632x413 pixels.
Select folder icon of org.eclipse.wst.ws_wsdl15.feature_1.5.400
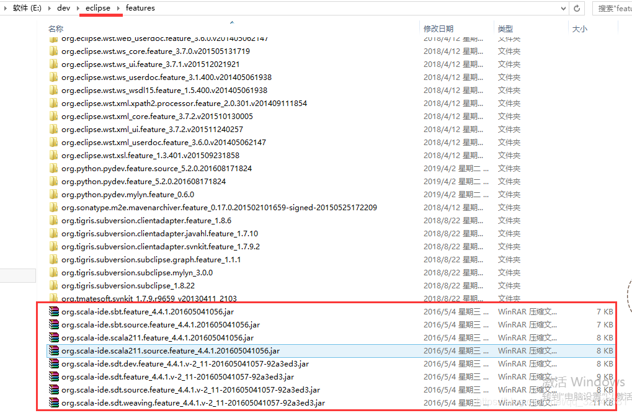click(53, 91)
